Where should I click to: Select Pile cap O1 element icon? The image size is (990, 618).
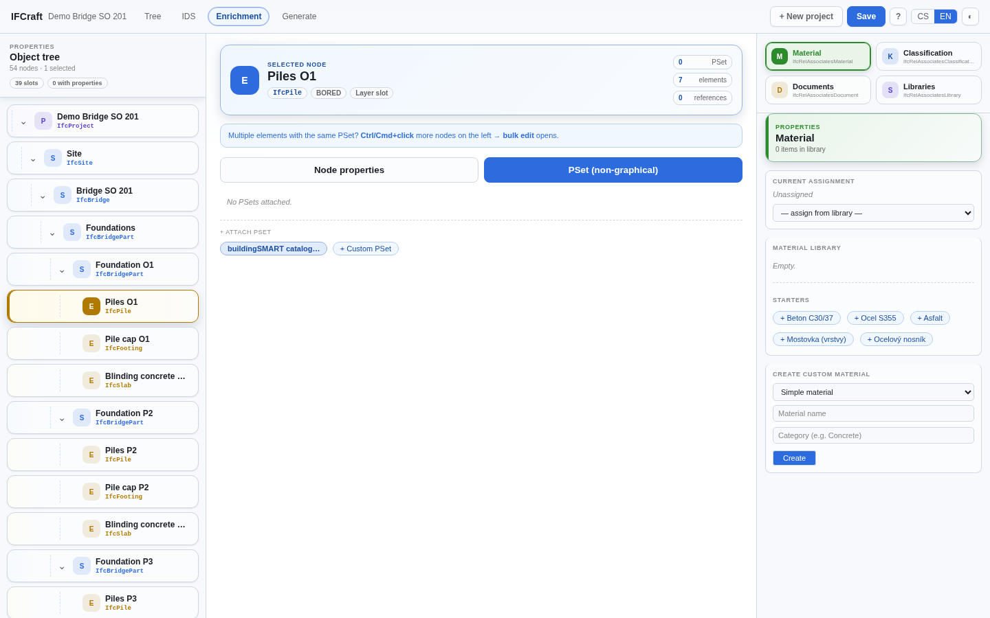pos(91,343)
